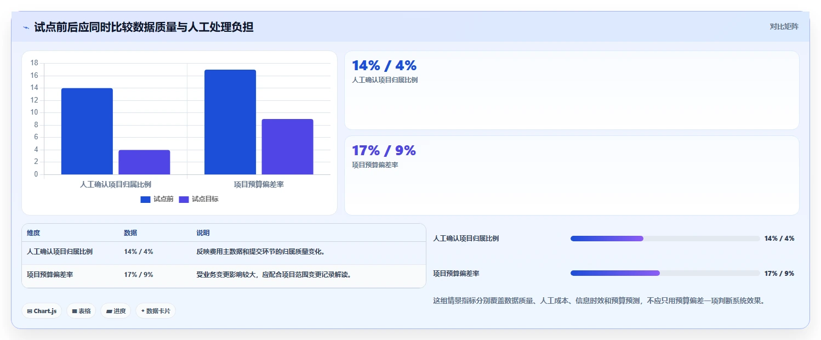Click the chart axis label 人工确认项目归属比例
The image size is (821, 340).
click(116, 185)
